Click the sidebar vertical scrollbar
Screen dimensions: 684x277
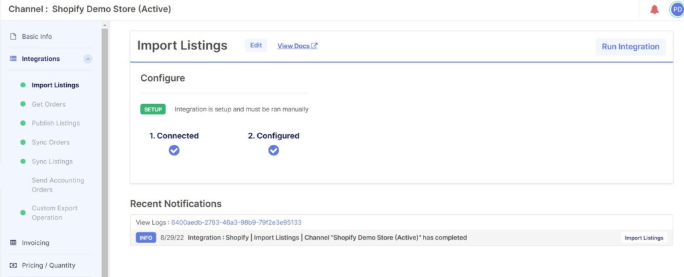(104, 147)
